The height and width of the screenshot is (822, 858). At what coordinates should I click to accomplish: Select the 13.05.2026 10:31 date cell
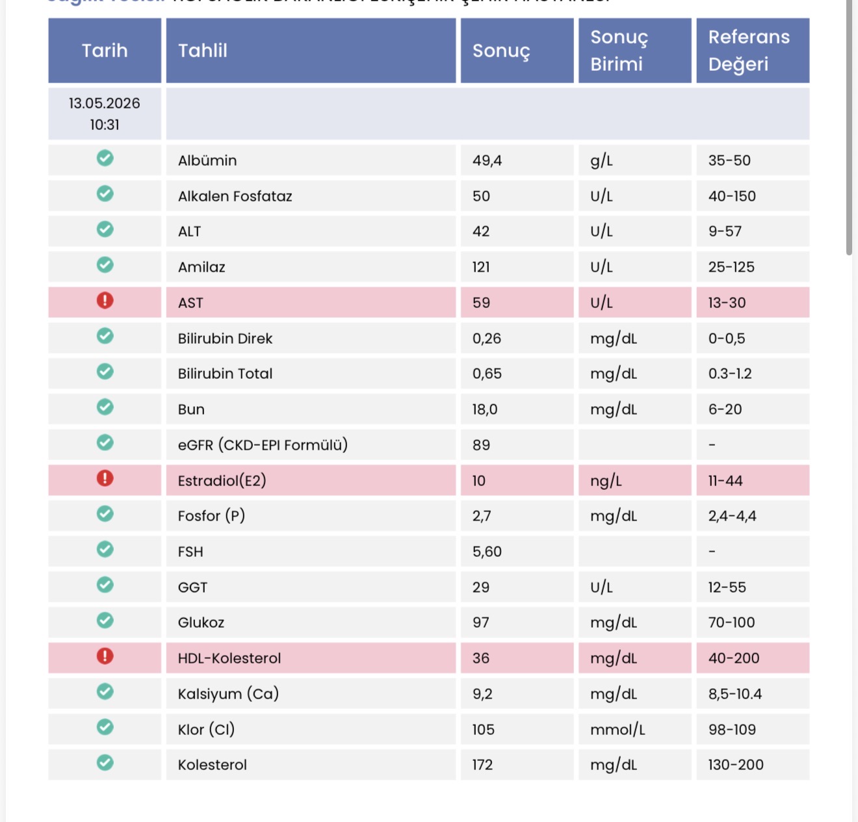[105, 114]
